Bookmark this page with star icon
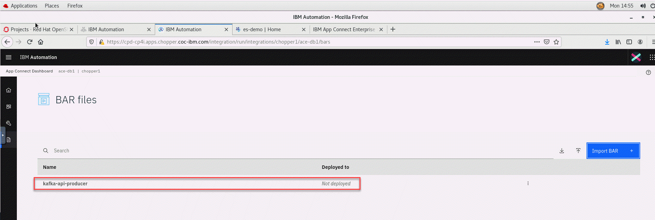Screen dimensions: 655x220 coord(556,42)
